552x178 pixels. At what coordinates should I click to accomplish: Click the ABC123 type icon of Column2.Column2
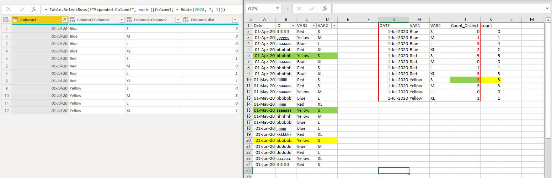click(x=129, y=20)
